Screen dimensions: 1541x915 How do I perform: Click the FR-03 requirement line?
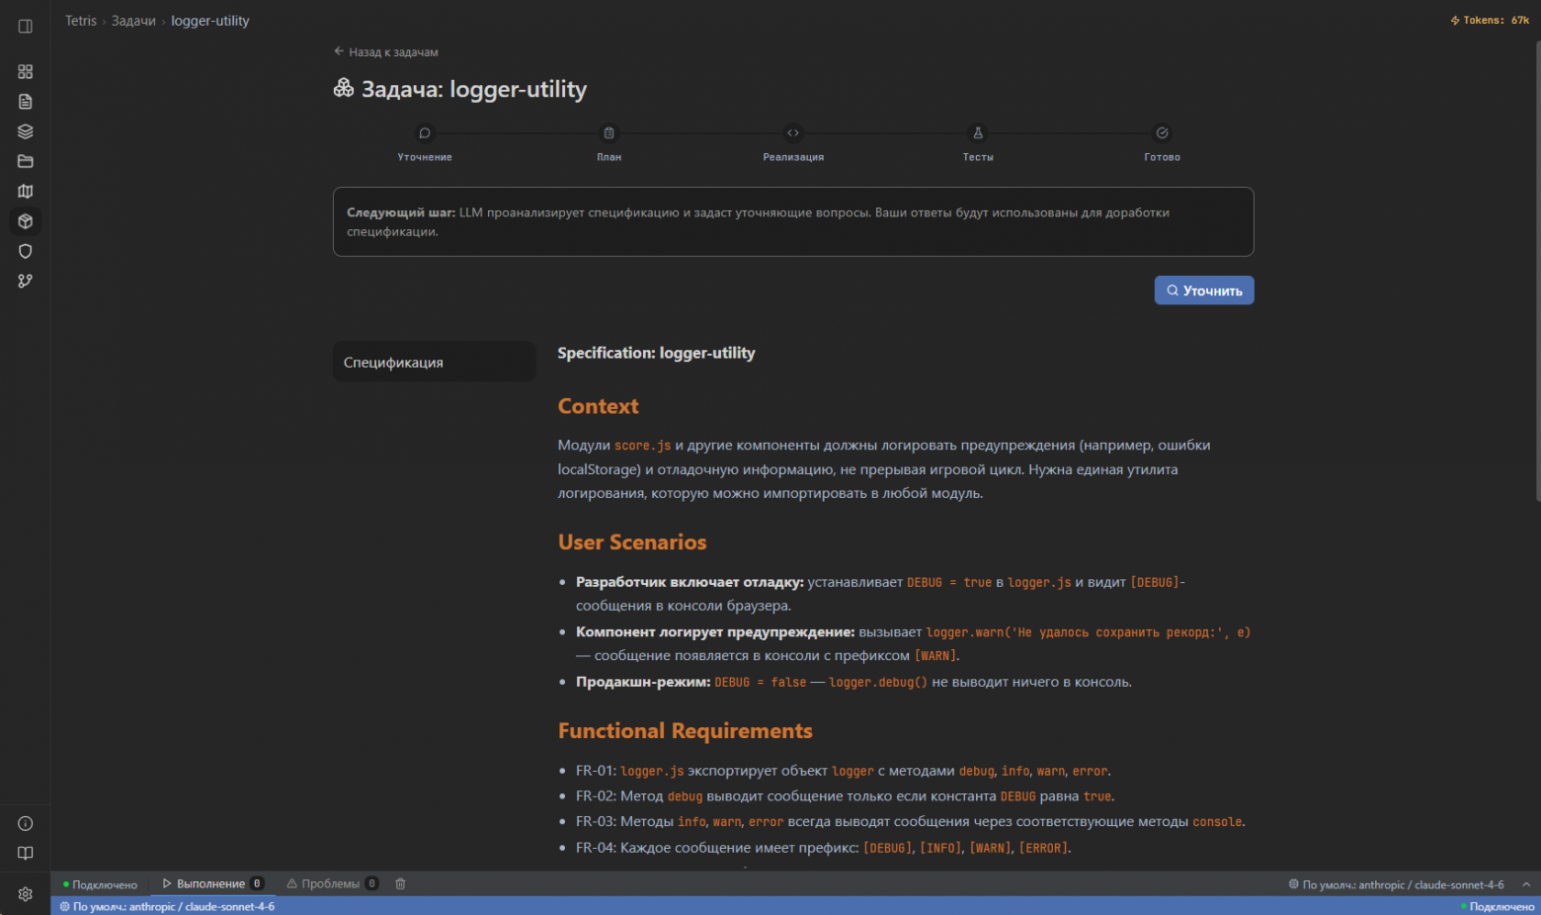click(x=911, y=822)
